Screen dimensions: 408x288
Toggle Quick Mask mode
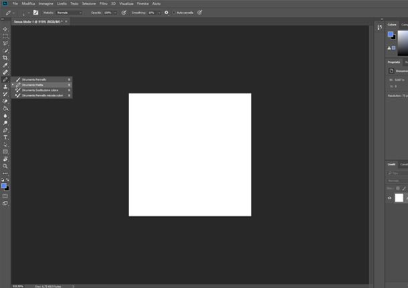coord(5,196)
